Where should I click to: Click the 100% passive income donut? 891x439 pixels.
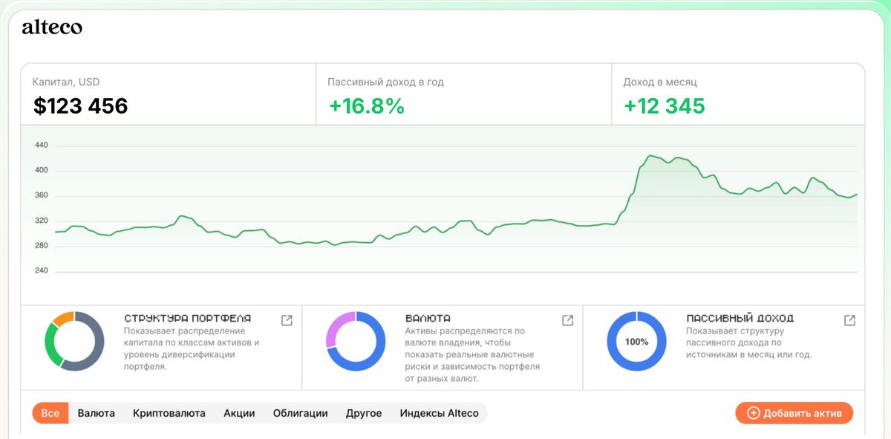coord(637,341)
